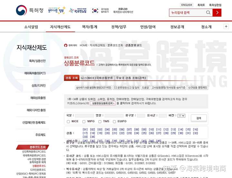
Task: Open 정보공개 main menu
Action: (177, 27)
